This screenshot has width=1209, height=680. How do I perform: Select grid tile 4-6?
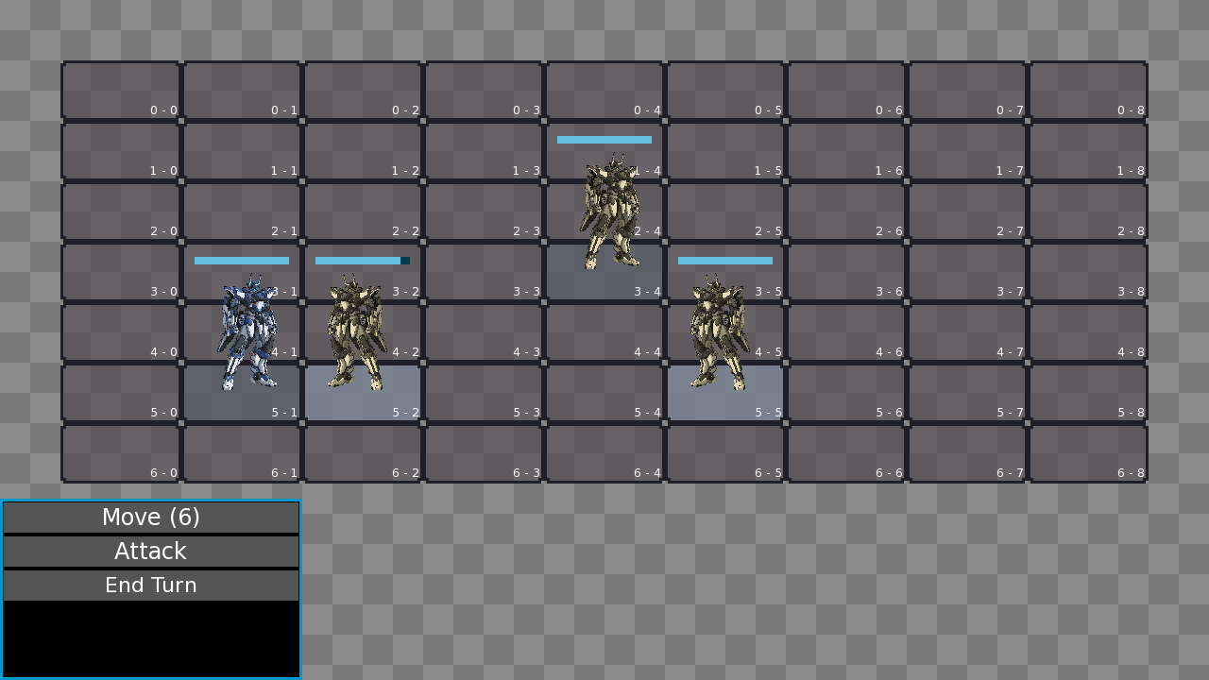pyautogui.click(x=846, y=332)
